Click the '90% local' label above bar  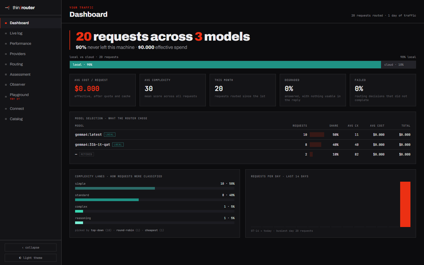pyautogui.click(x=408, y=57)
